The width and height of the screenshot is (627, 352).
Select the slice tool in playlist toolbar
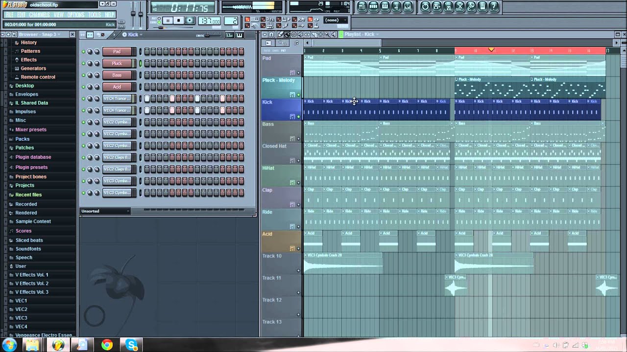pos(314,34)
